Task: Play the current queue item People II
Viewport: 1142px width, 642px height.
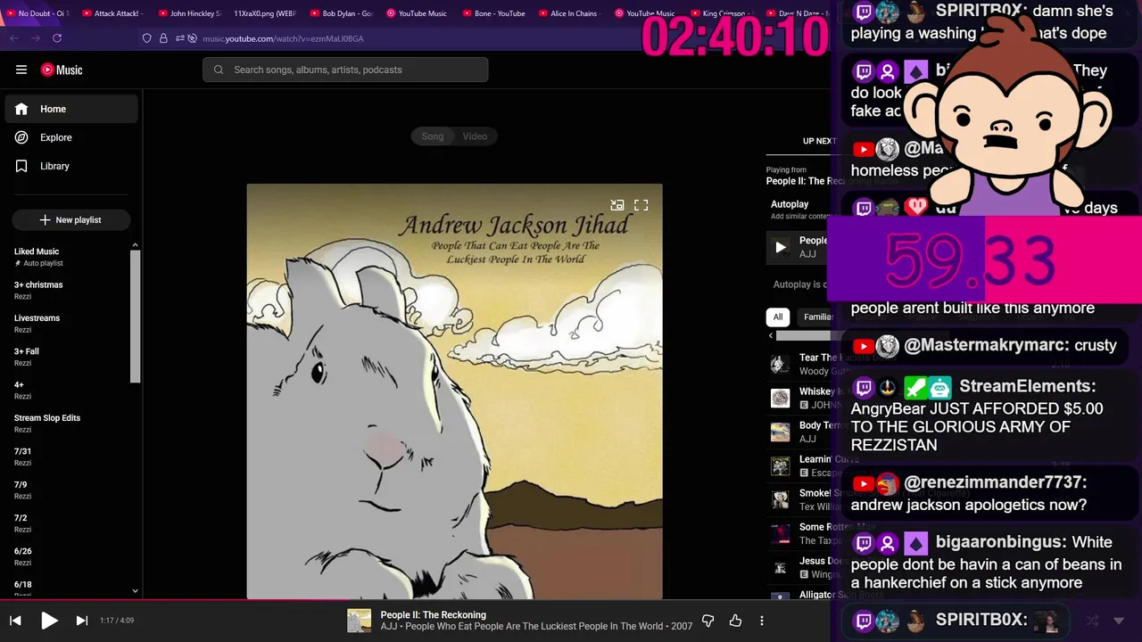Action: pyautogui.click(x=781, y=248)
